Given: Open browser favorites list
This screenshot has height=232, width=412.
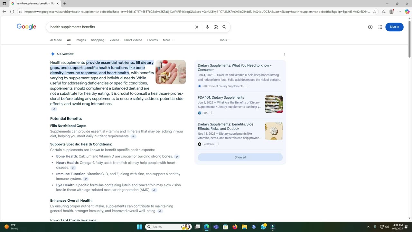Looking at the screenshot, I should [x=384, y=12].
